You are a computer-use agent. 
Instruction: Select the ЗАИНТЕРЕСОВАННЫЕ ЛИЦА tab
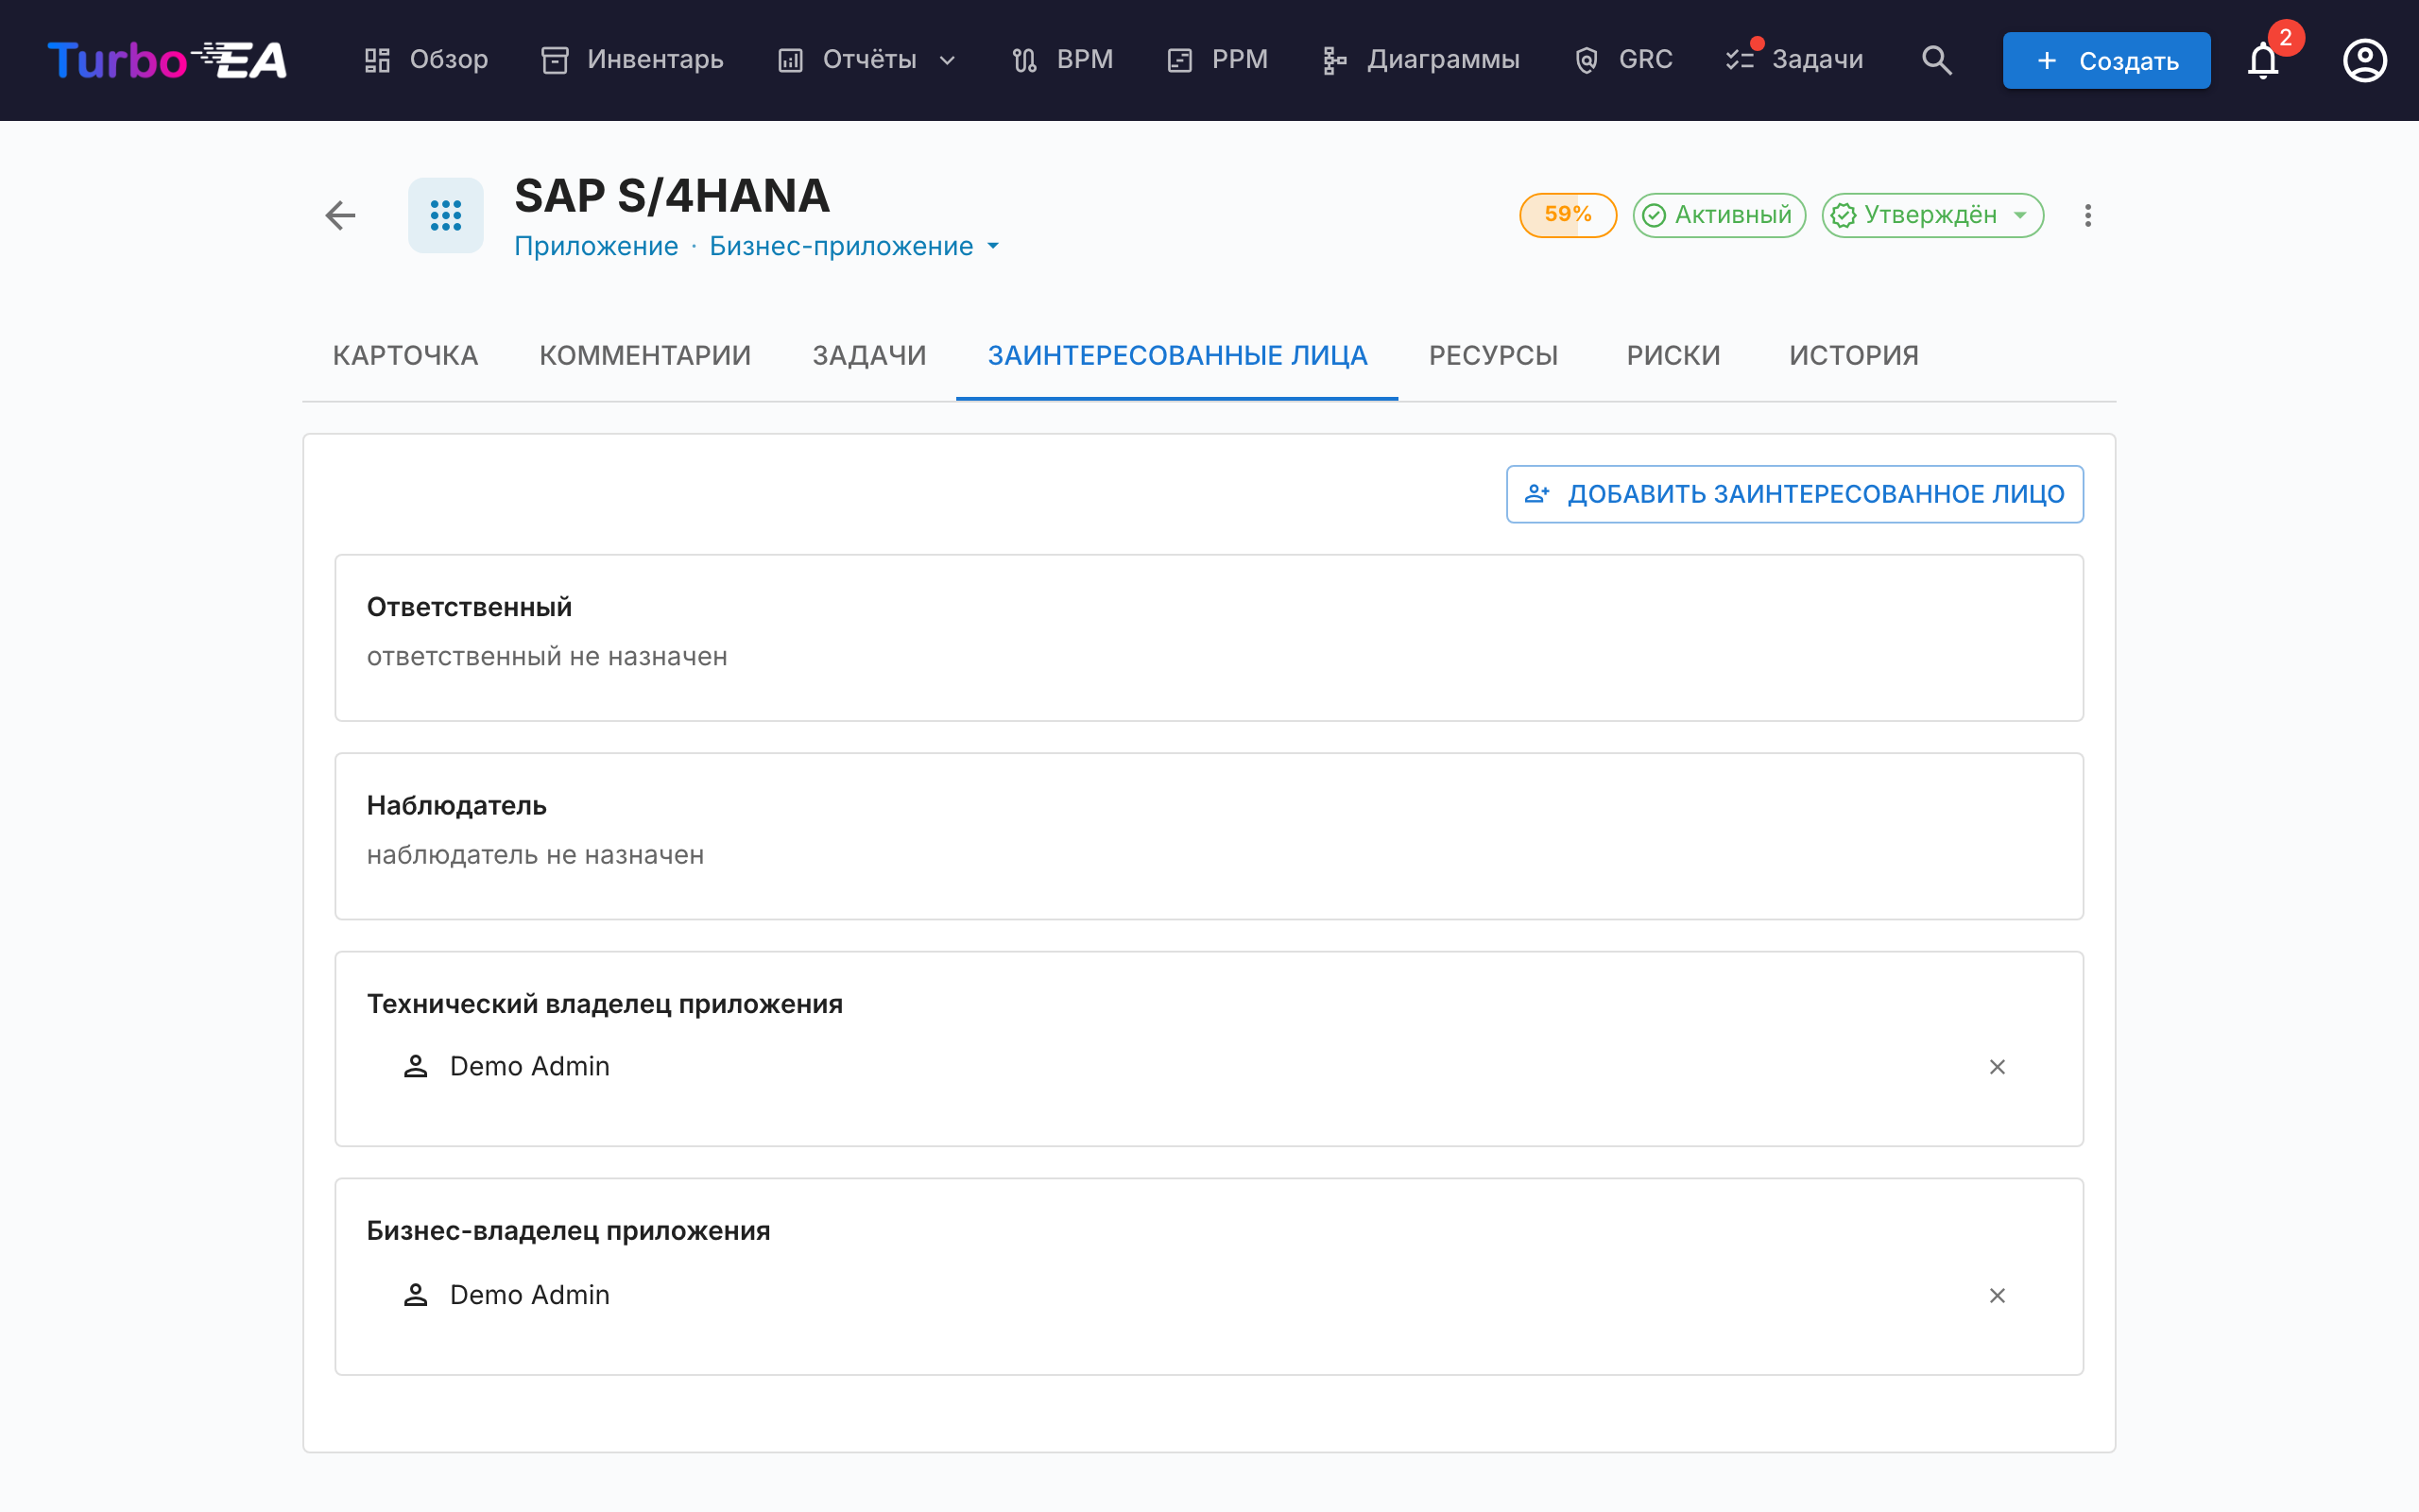point(1176,356)
